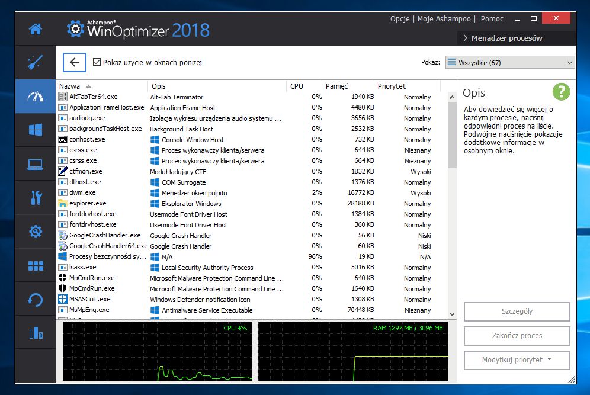Select the ApplicationFrameHost.exe row
The width and height of the screenshot is (590, 395).
tap(252, 108)
